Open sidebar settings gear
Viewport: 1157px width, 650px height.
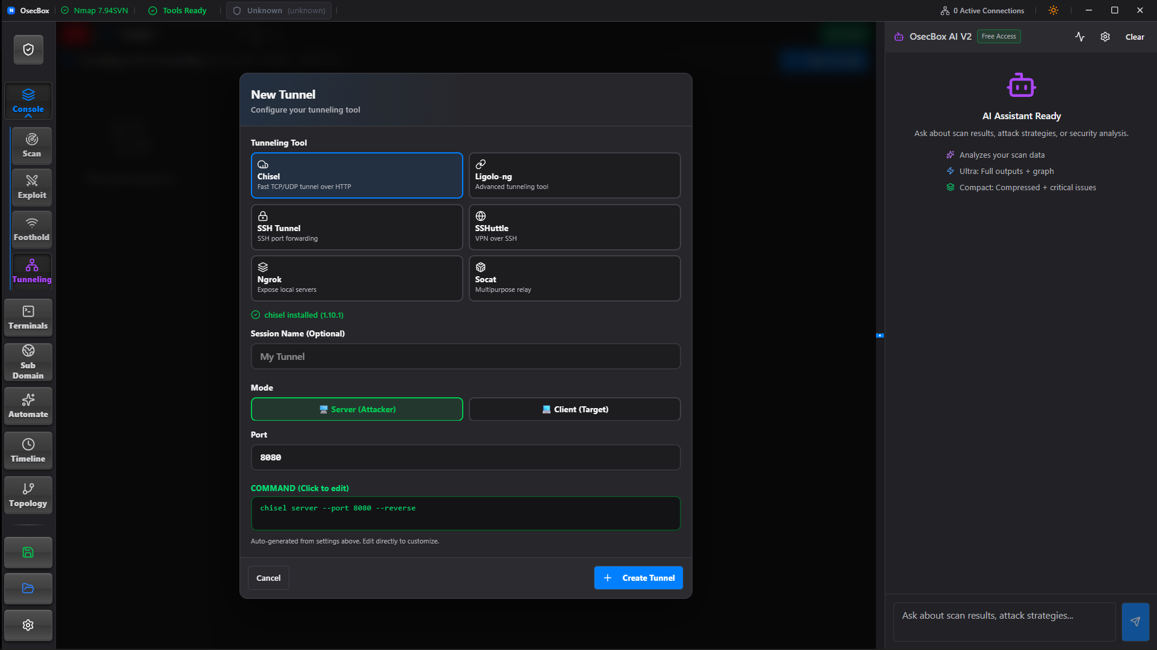[28, 625]
